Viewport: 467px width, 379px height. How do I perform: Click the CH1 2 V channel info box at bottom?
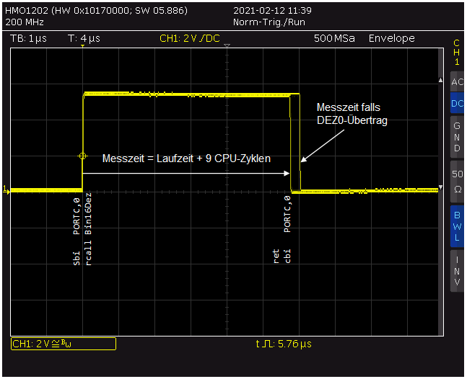coord(64,344)
